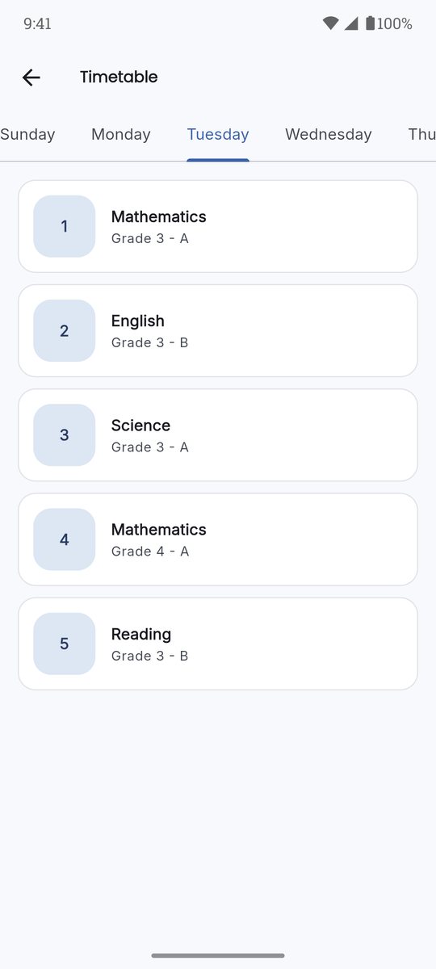Tap the Wi-Fi status icon
Image resolution: width=436 pixels, height=969 pixels.
[x=330, y=23]
